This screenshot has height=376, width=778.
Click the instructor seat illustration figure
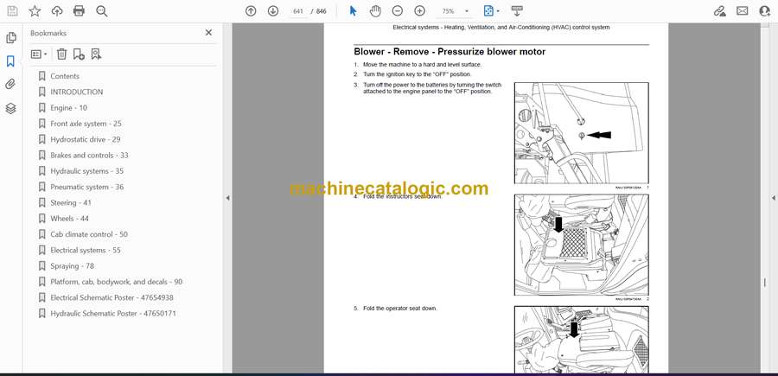coord(582,245)
